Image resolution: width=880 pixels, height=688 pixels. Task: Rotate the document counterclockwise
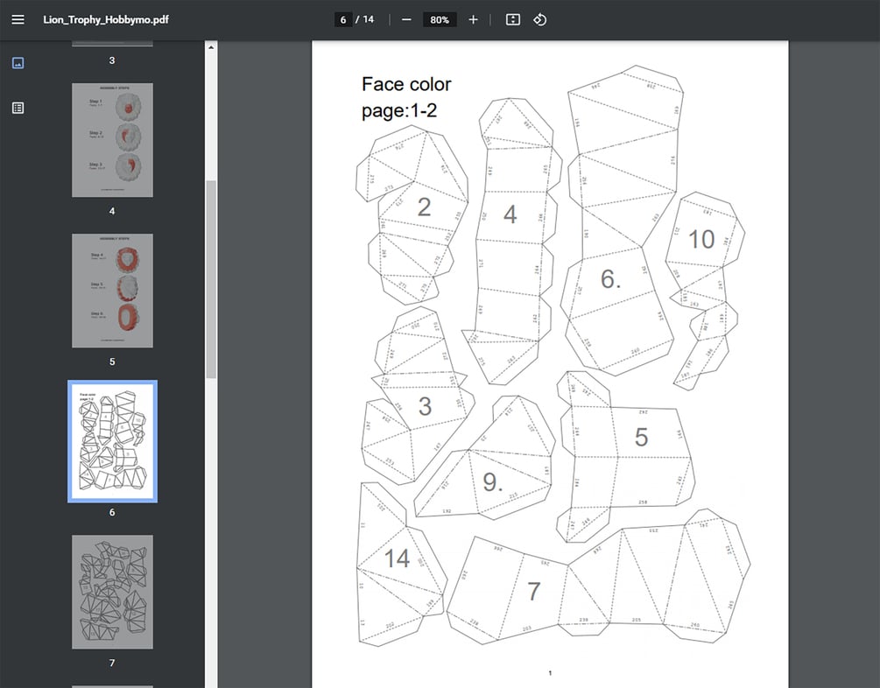[x=540, y=19]
